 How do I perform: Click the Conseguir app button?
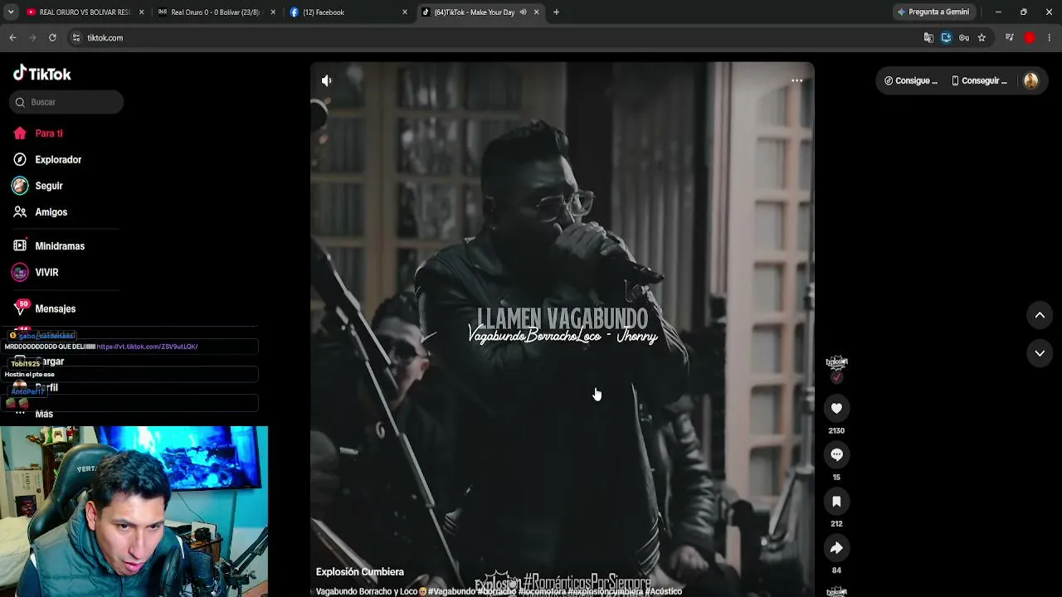coord(979,80)
